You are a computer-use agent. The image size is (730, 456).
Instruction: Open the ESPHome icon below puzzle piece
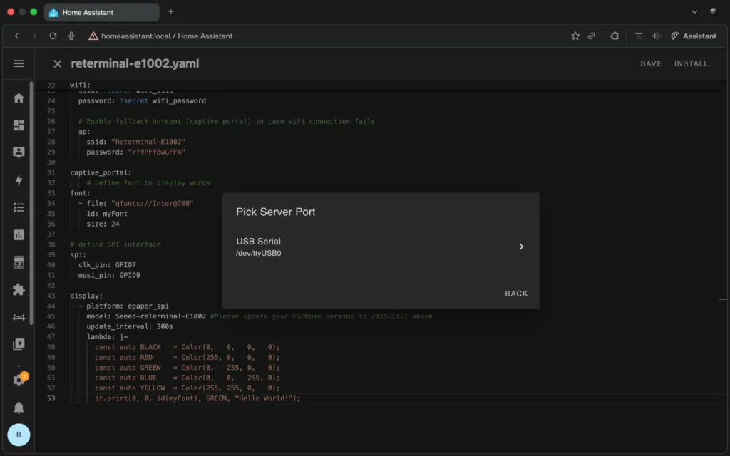point(19,317)
